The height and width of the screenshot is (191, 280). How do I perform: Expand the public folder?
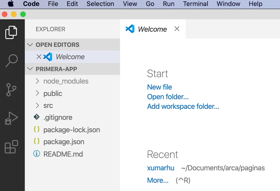(52, 93)
